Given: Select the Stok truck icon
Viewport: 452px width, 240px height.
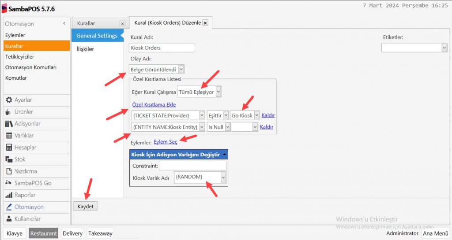Looking at the screenshot, I should click(9, 159).
